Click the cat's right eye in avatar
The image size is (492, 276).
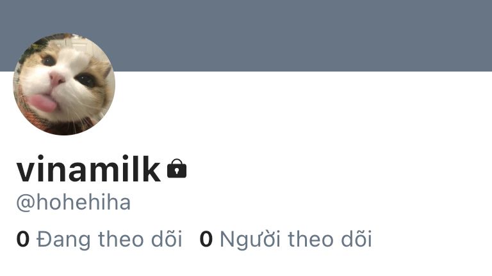point(85,80)
